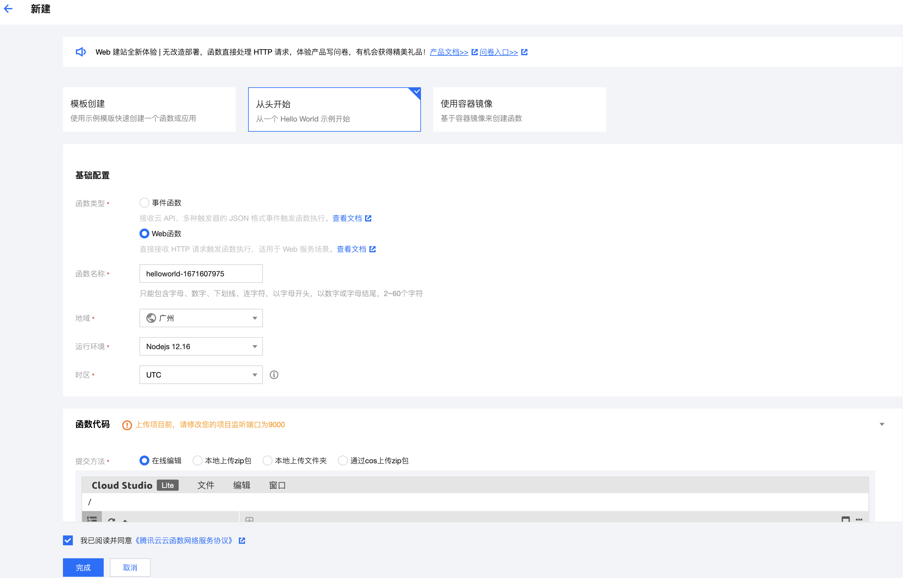
Task: Select the 模板创建 creation option card
Action: [149, 109]
